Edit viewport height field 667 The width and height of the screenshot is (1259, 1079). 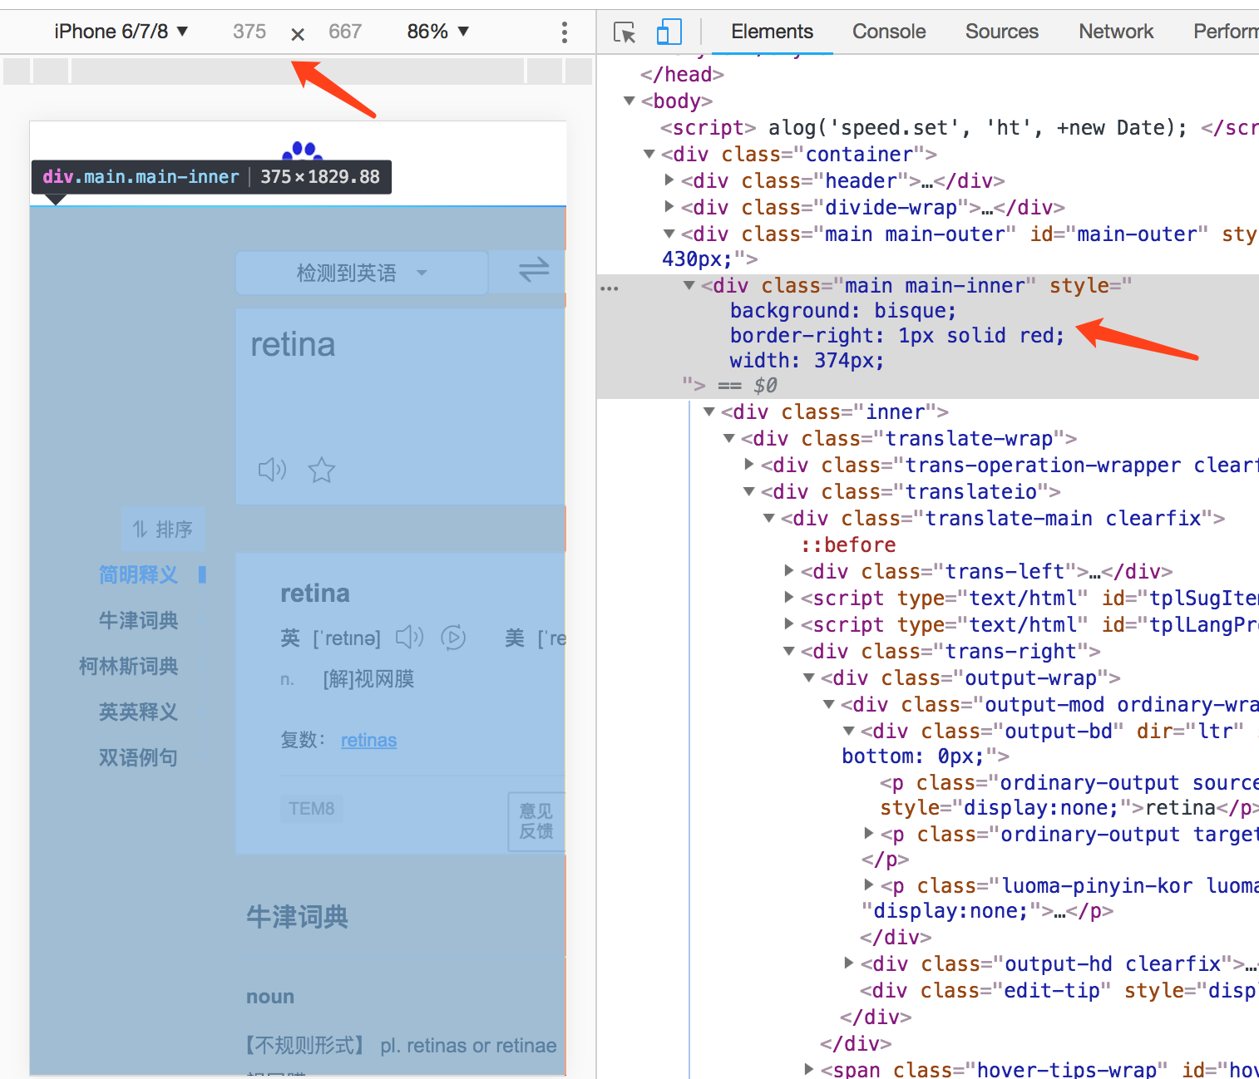click(x=345, y=32)
